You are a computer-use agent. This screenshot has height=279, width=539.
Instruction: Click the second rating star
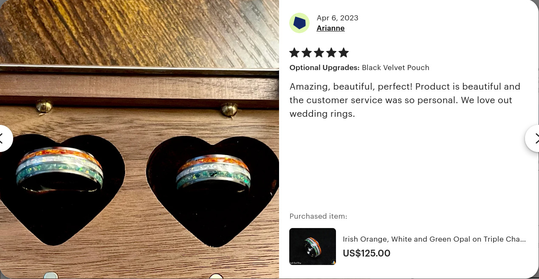click(x=307, y=53)
